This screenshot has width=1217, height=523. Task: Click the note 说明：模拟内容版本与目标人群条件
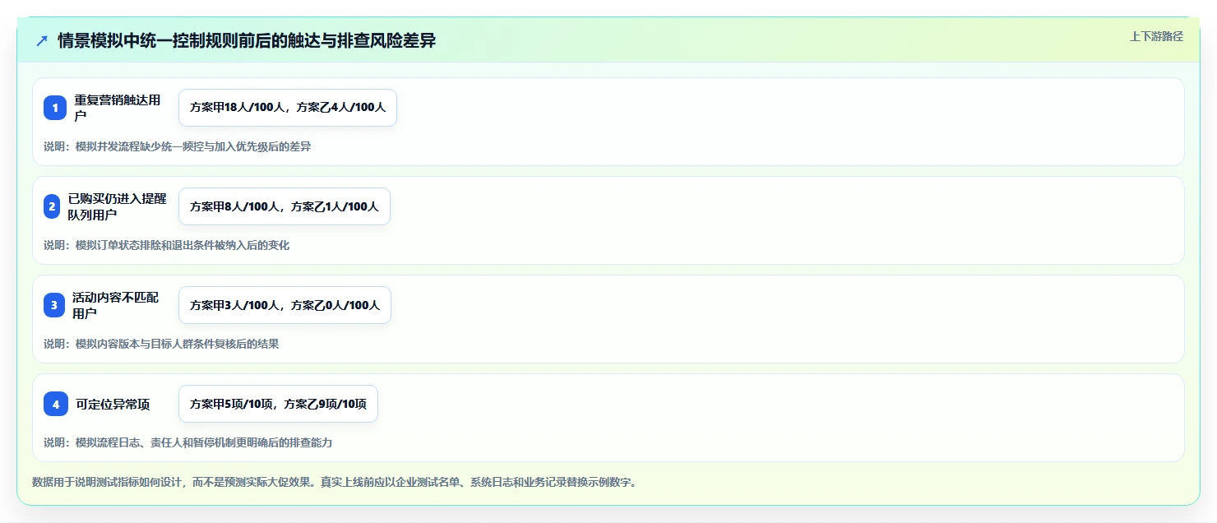coord(161,344)
